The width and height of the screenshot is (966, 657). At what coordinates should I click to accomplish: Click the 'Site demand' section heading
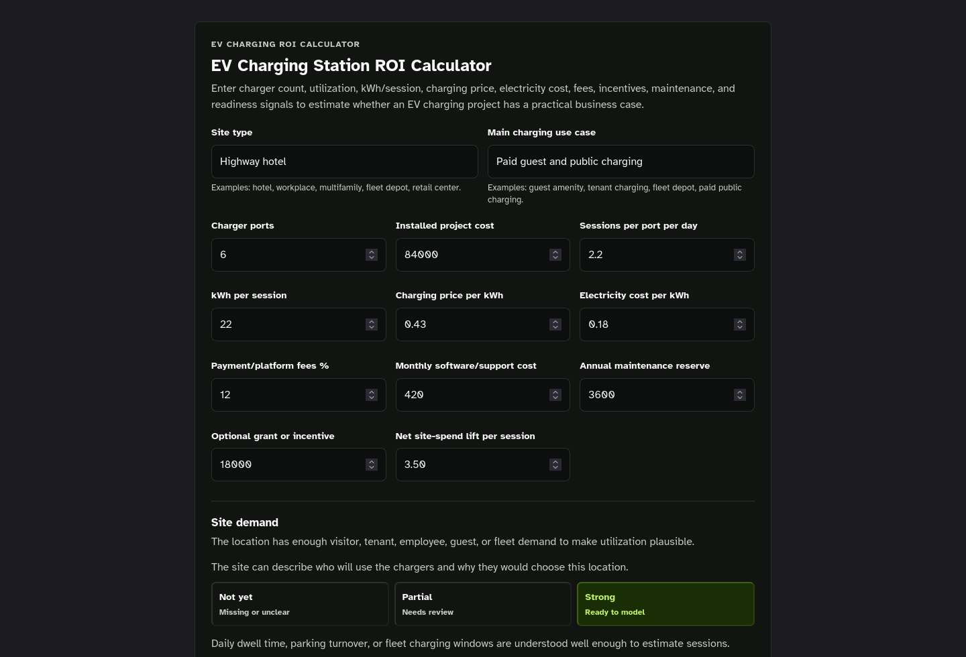tap(245, 522)
